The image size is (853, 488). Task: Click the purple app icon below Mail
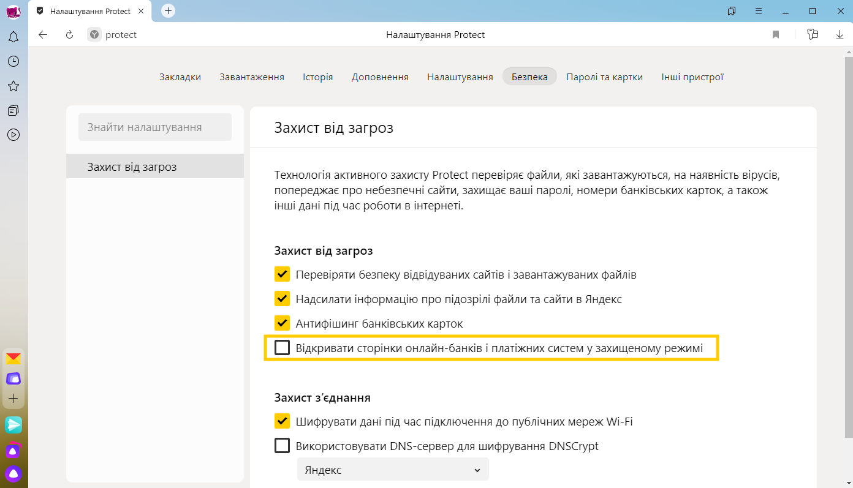pyautogui.click(x=13, y=378)
